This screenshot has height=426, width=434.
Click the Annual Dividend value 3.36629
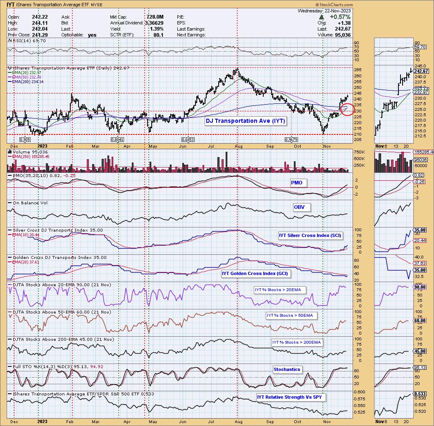coord(154,23)
